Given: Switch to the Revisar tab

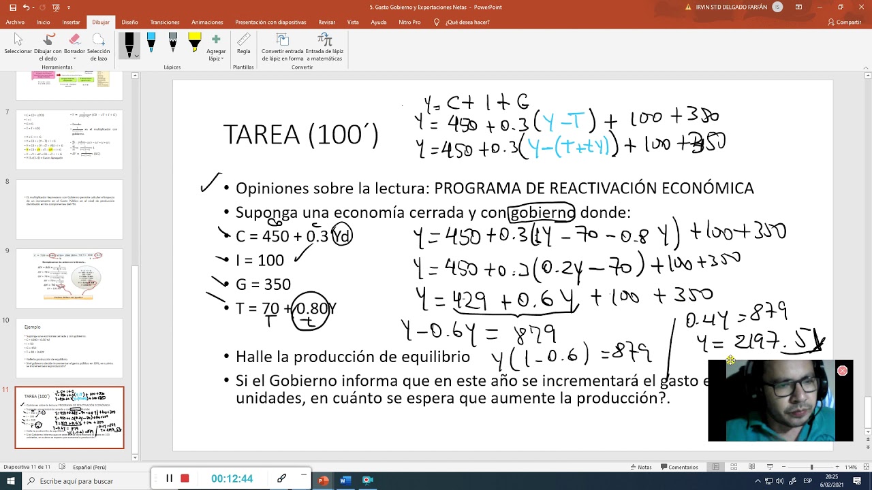Looking at the screenshot, I should pyautogui.click(x=326, y=22).
